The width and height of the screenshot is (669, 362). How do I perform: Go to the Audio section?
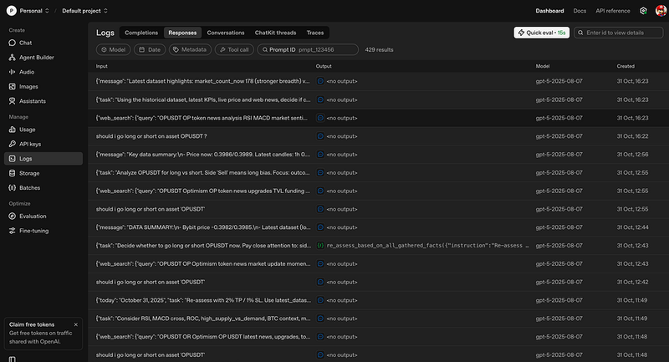pyautogui.click(x=27, y=72)
